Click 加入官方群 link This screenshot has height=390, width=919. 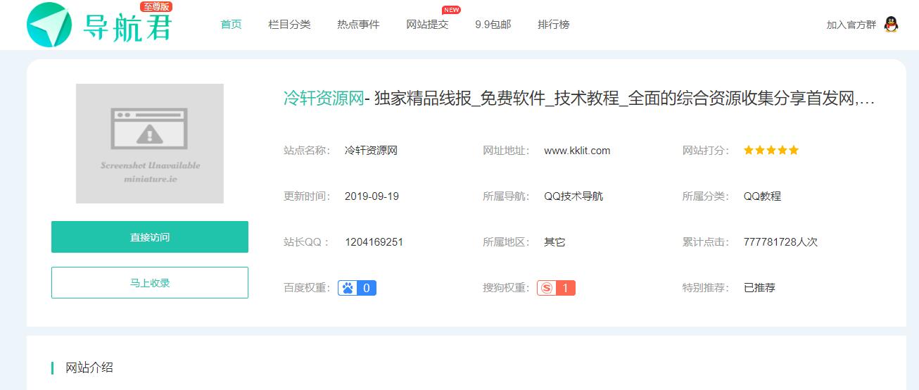[x=851, y=25]
